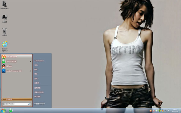Open Control Panel (控制面板) in Start menu
This screenshot has width=181, height=113.
(x=37, y=88)
